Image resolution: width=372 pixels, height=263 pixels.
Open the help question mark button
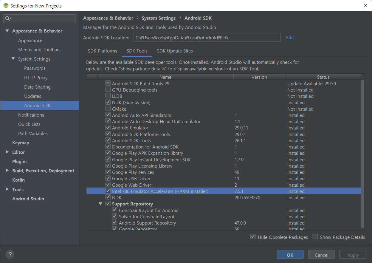[10, 254]
